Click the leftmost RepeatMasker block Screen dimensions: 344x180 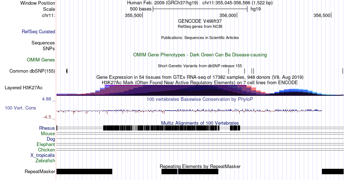84,171
